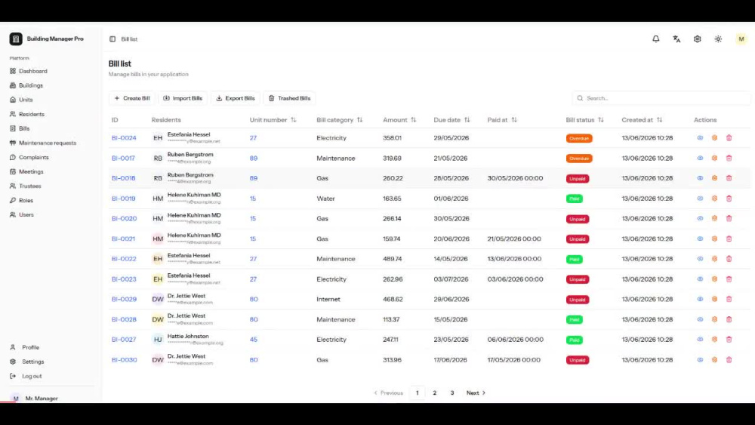Open Maintenance requests in the sidebar
The width and height of the screenshot is (755, 425).
(43, 143)
